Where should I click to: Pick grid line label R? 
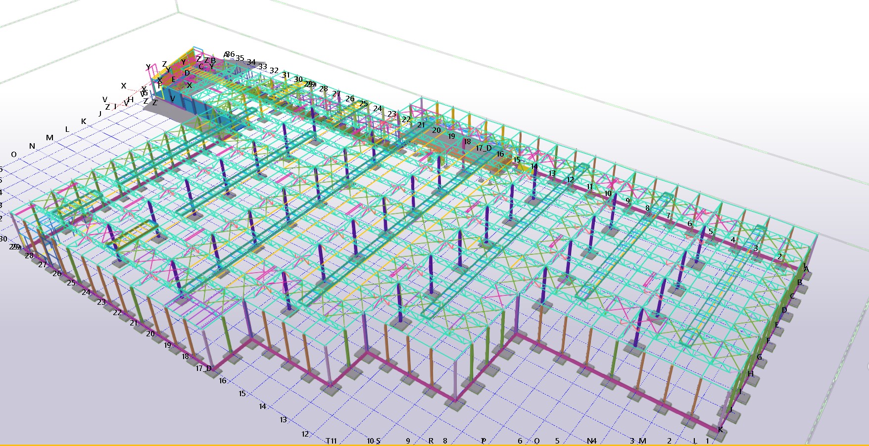tap(431, 441)
